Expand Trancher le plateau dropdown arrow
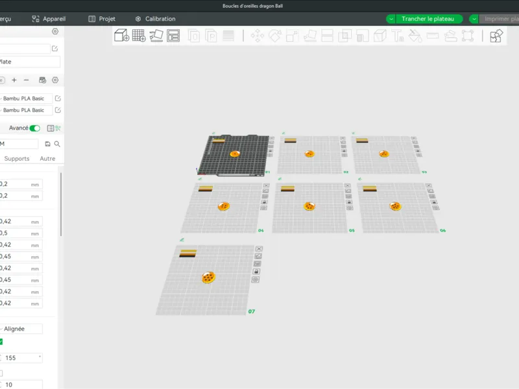 tap(391, 19)
